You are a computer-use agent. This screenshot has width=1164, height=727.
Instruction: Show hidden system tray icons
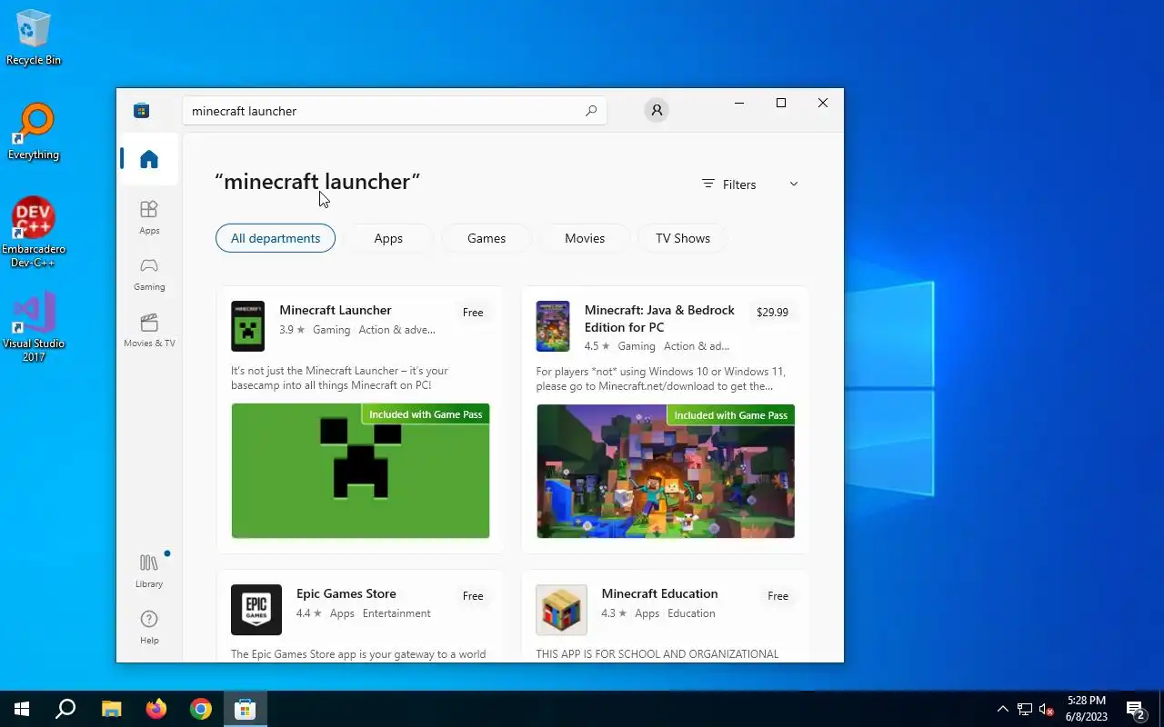(1003, 709)
